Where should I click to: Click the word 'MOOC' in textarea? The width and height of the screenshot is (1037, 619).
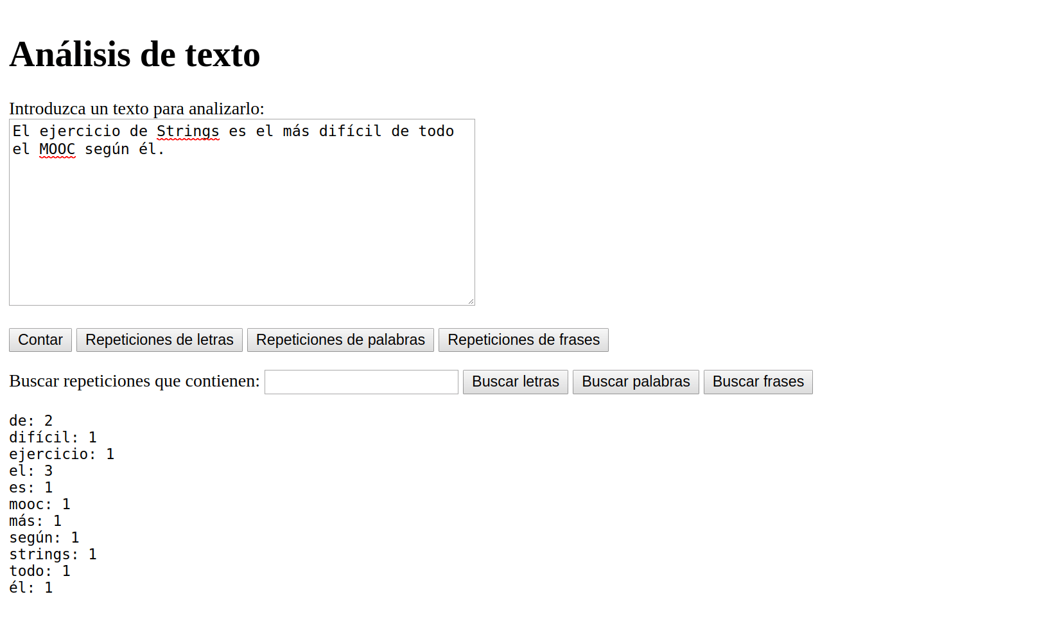pos(57,149)
